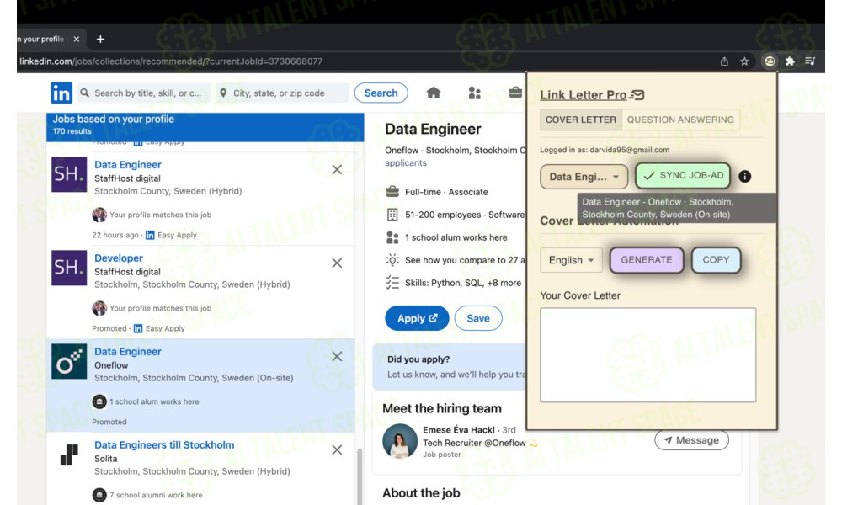
Task: Dismiss the Solita Data Engineers job
Action: click(x=337, y=449)
